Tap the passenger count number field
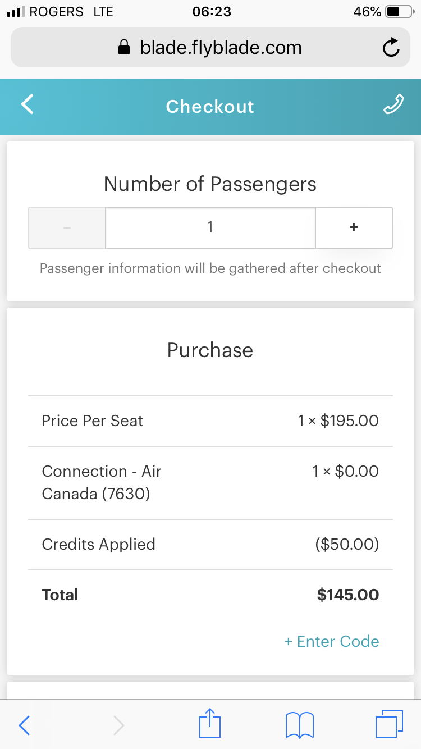421x749 pixels. tap(210, 227)
